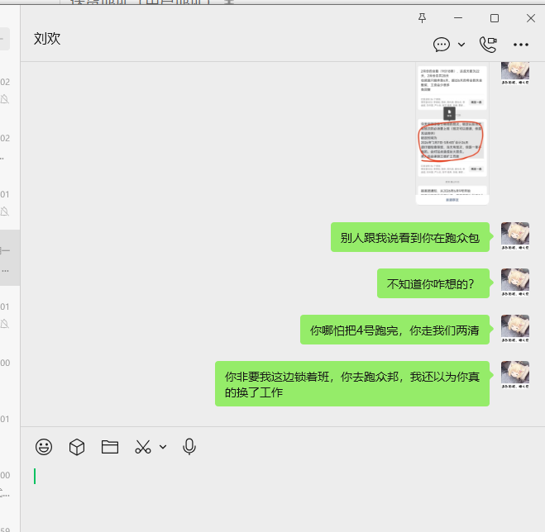Click the message starting "你非要我这边锁着班"

(x=351, y=383)
